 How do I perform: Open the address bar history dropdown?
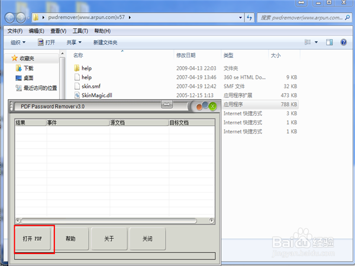coord(240,17)
